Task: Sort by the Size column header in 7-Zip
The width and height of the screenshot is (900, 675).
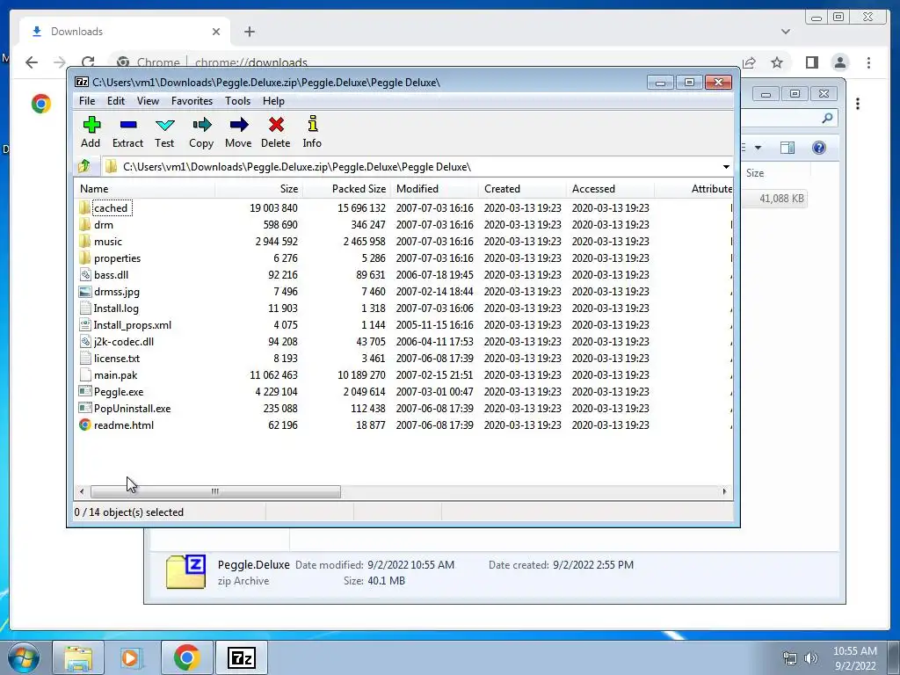Action: click(x=259, y=189)
